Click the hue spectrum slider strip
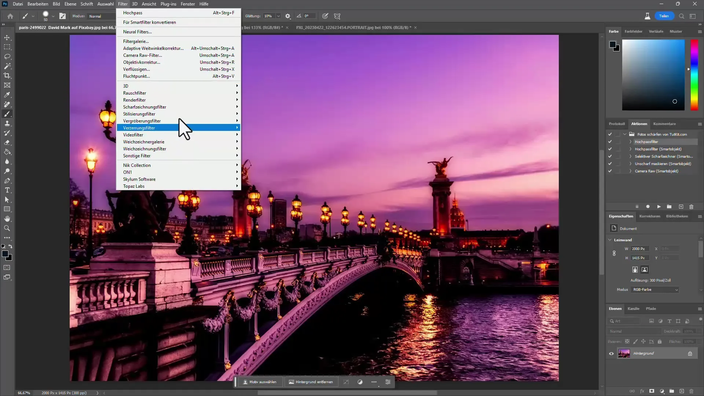 [694, 75]
